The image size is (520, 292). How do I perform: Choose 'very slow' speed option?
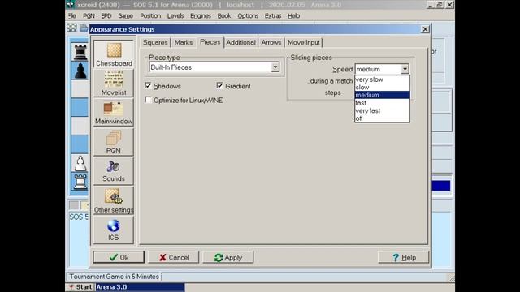pyautogui.click(x=382, y=79)
